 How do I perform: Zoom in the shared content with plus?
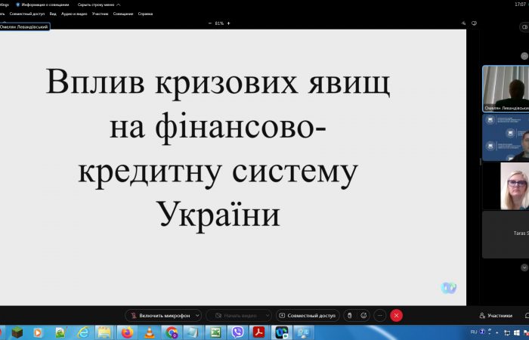coord(228,23)
